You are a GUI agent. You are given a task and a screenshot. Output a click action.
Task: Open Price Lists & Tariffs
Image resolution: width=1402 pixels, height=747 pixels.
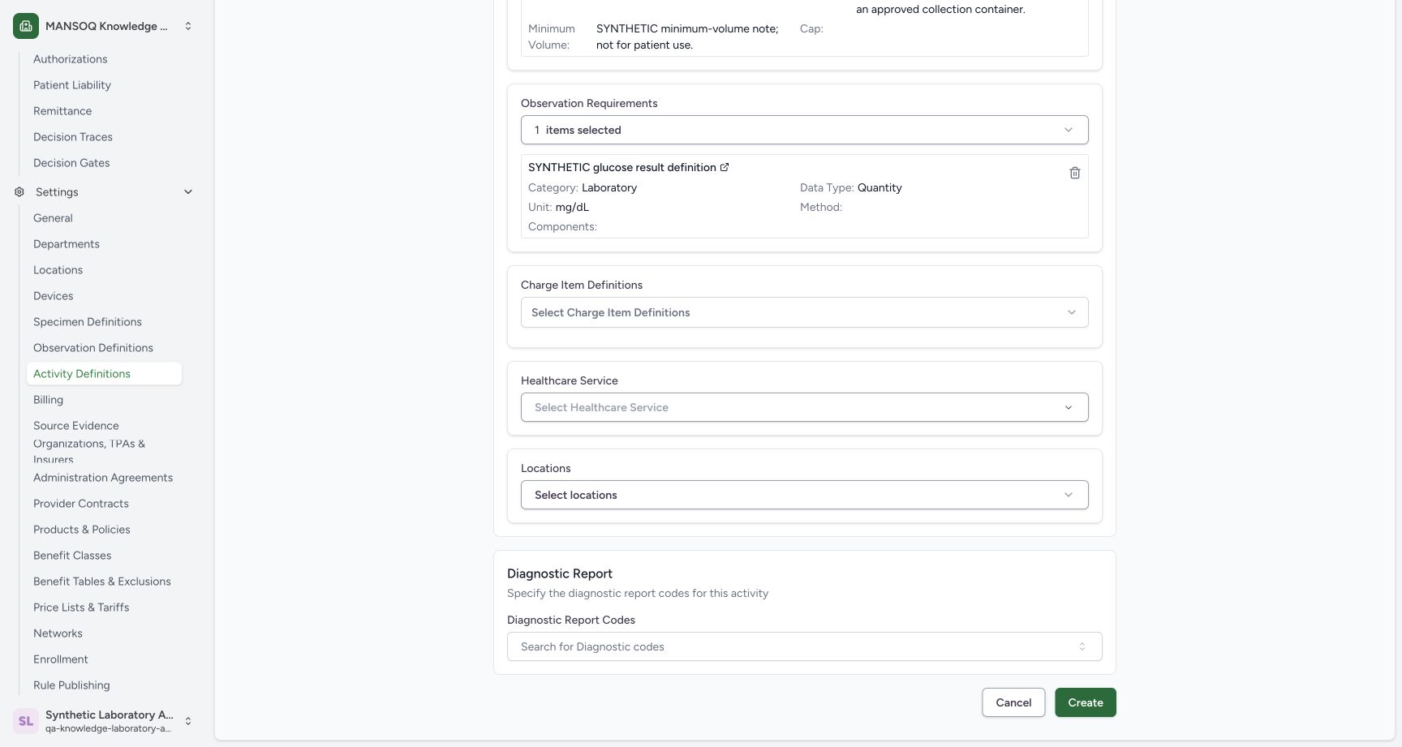(81, 607)
